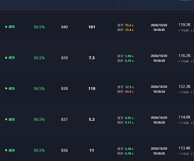194x161 pixels.
Task: Click the timestamp 18:58:28
Action: tap(159, 123)
